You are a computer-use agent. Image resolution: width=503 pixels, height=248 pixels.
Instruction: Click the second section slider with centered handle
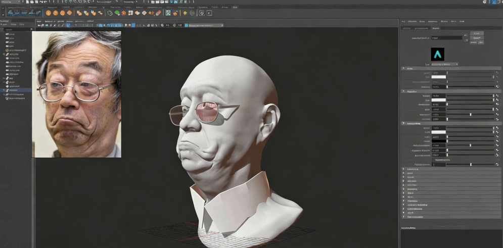click(x=470, y=114)
